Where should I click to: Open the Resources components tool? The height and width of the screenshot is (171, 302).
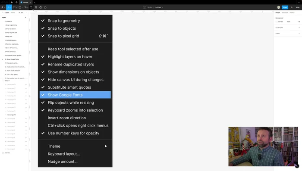coord(36,7)
